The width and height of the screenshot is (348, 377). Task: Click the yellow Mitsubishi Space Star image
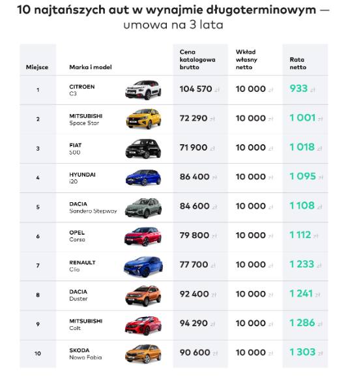pos(143,119)
